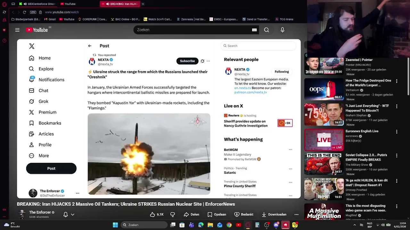This screenshot has width=410, height=230.
Task: Toggle the notification bell for The Enforcer
Action: pyautogui.click(x=66, y=215)
